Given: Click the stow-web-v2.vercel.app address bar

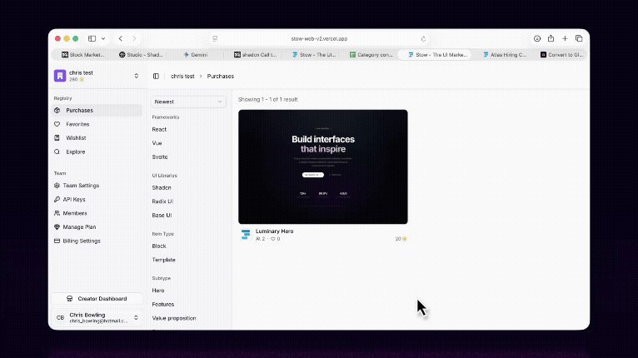Looking at the screenshot, I should click(x=319, y=38).
